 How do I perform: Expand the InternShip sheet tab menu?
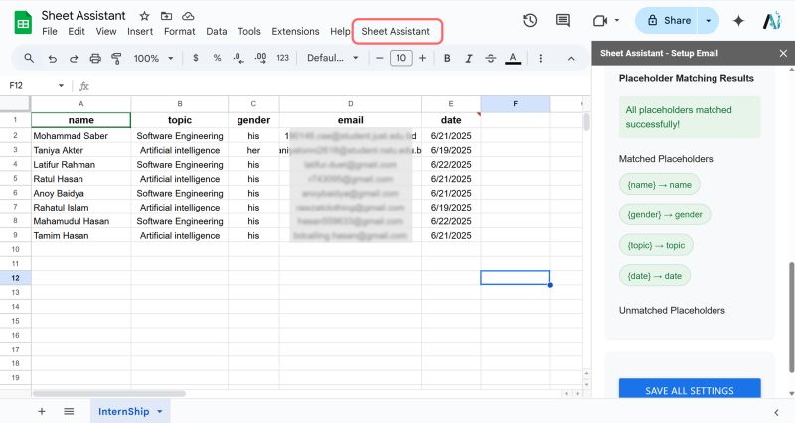[160, 411]
